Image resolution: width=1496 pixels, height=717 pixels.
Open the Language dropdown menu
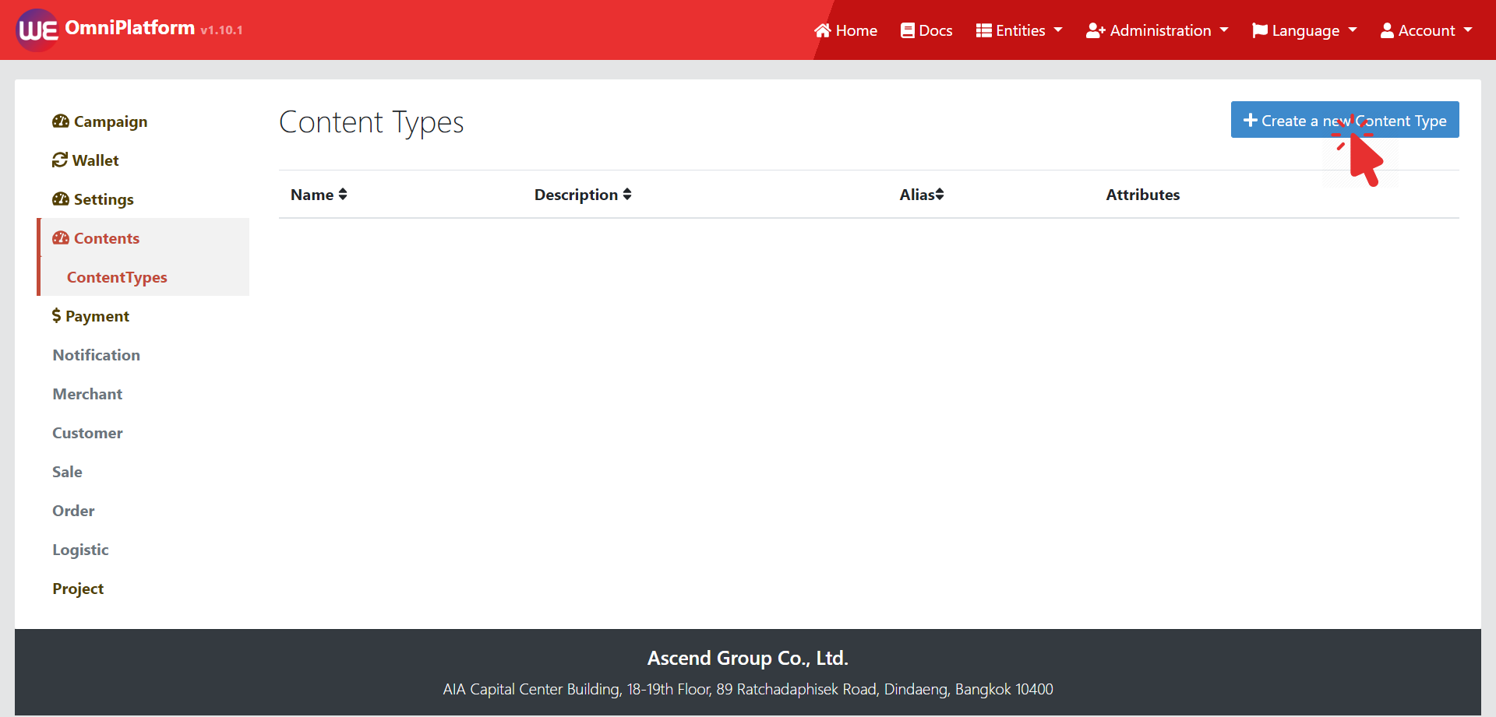coord(1304,30)
